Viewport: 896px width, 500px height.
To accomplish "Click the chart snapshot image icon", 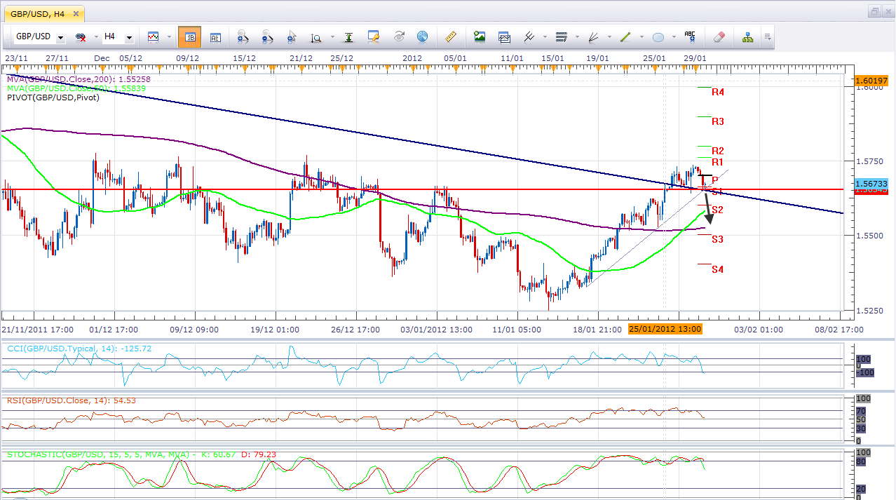I will 504,36.
